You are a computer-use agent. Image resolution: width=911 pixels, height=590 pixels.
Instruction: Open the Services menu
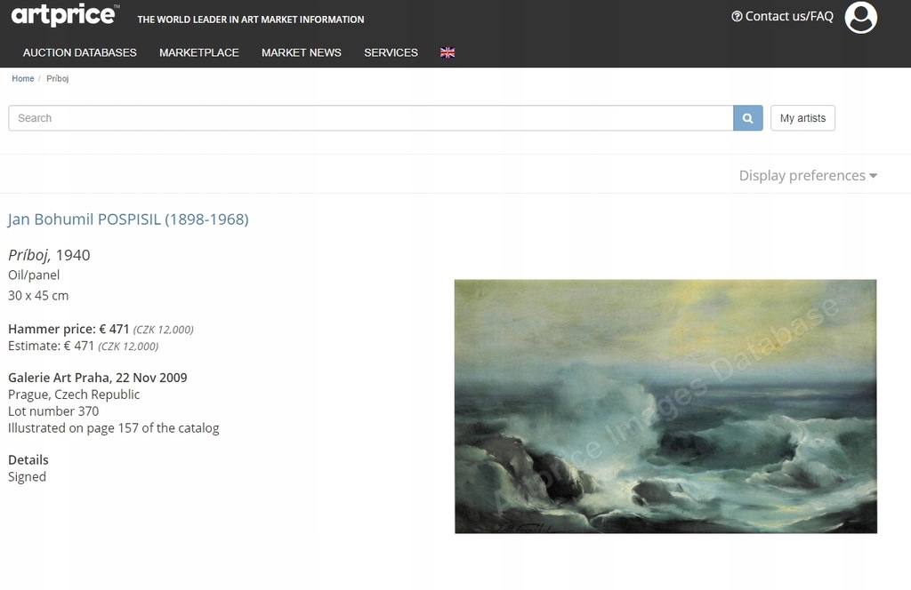click(x=391, y=52)
